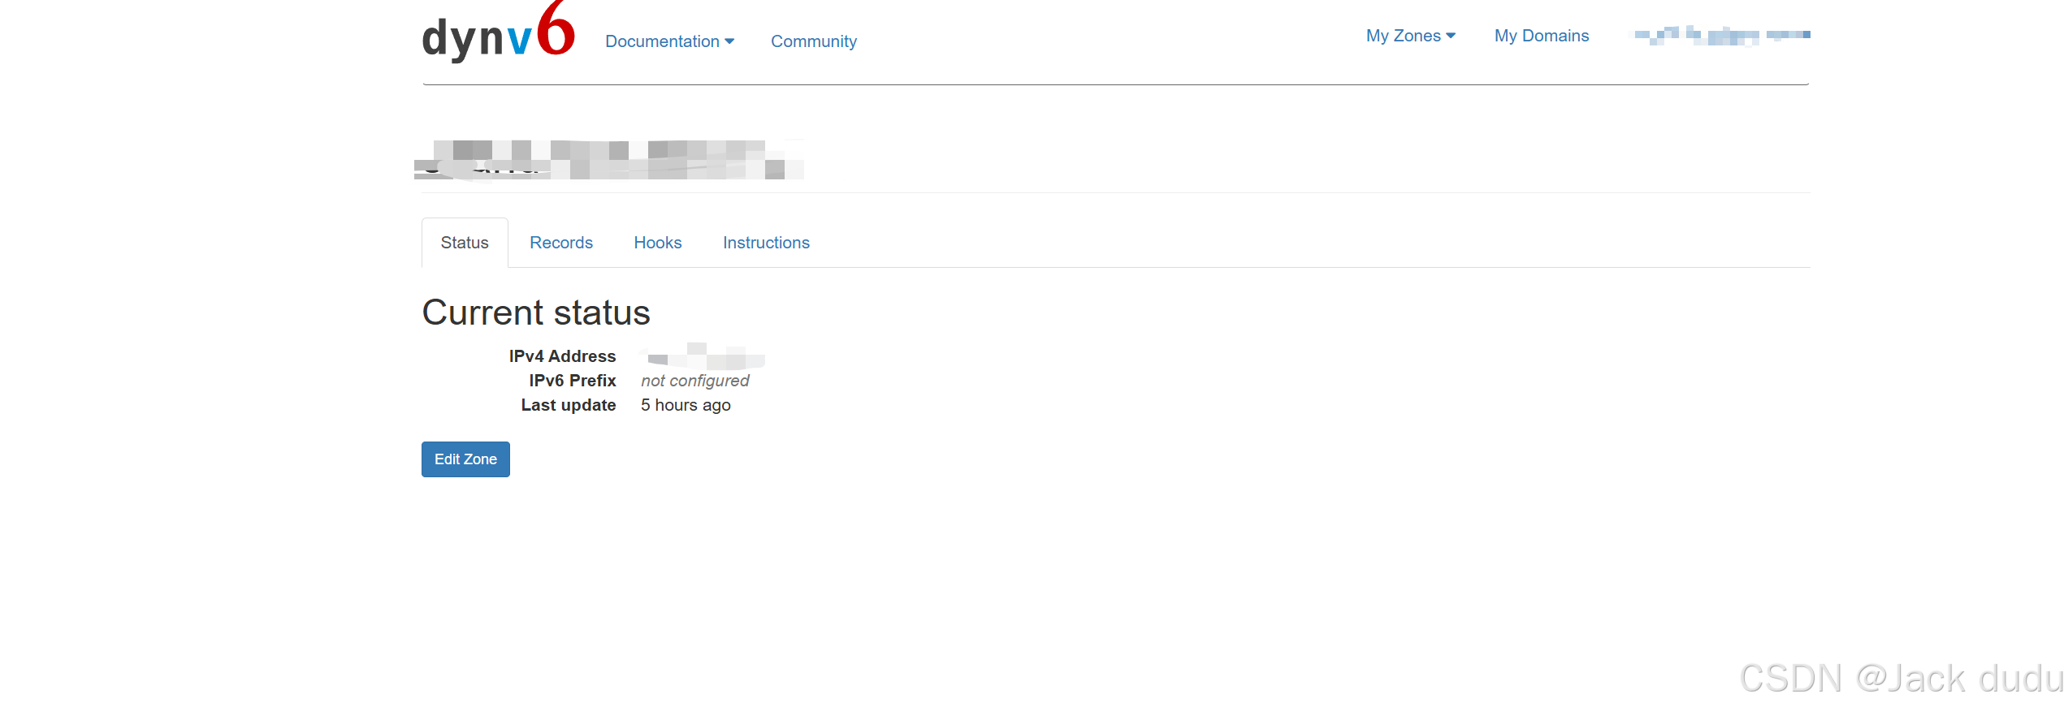Expand the My Zones dropdown

click(x=1411, y=36)
